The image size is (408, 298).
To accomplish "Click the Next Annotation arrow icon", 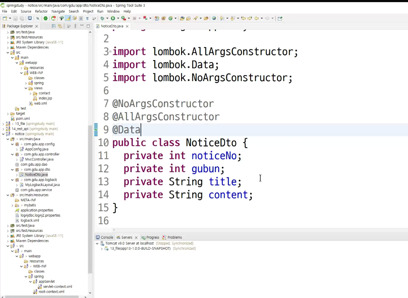I will (x=222, y=18).
